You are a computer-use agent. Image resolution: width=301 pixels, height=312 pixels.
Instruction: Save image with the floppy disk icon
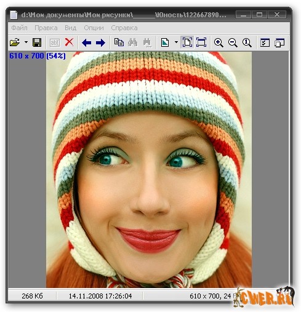tap(37, 42)
